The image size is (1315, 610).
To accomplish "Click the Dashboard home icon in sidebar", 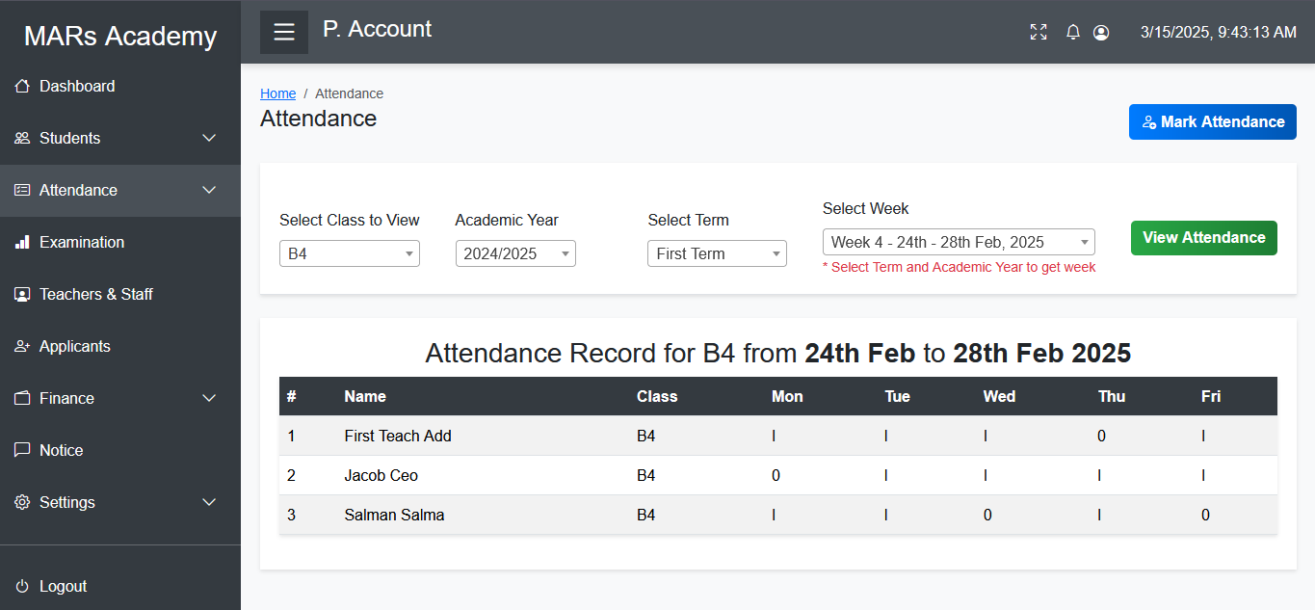I will coord(22,86).
